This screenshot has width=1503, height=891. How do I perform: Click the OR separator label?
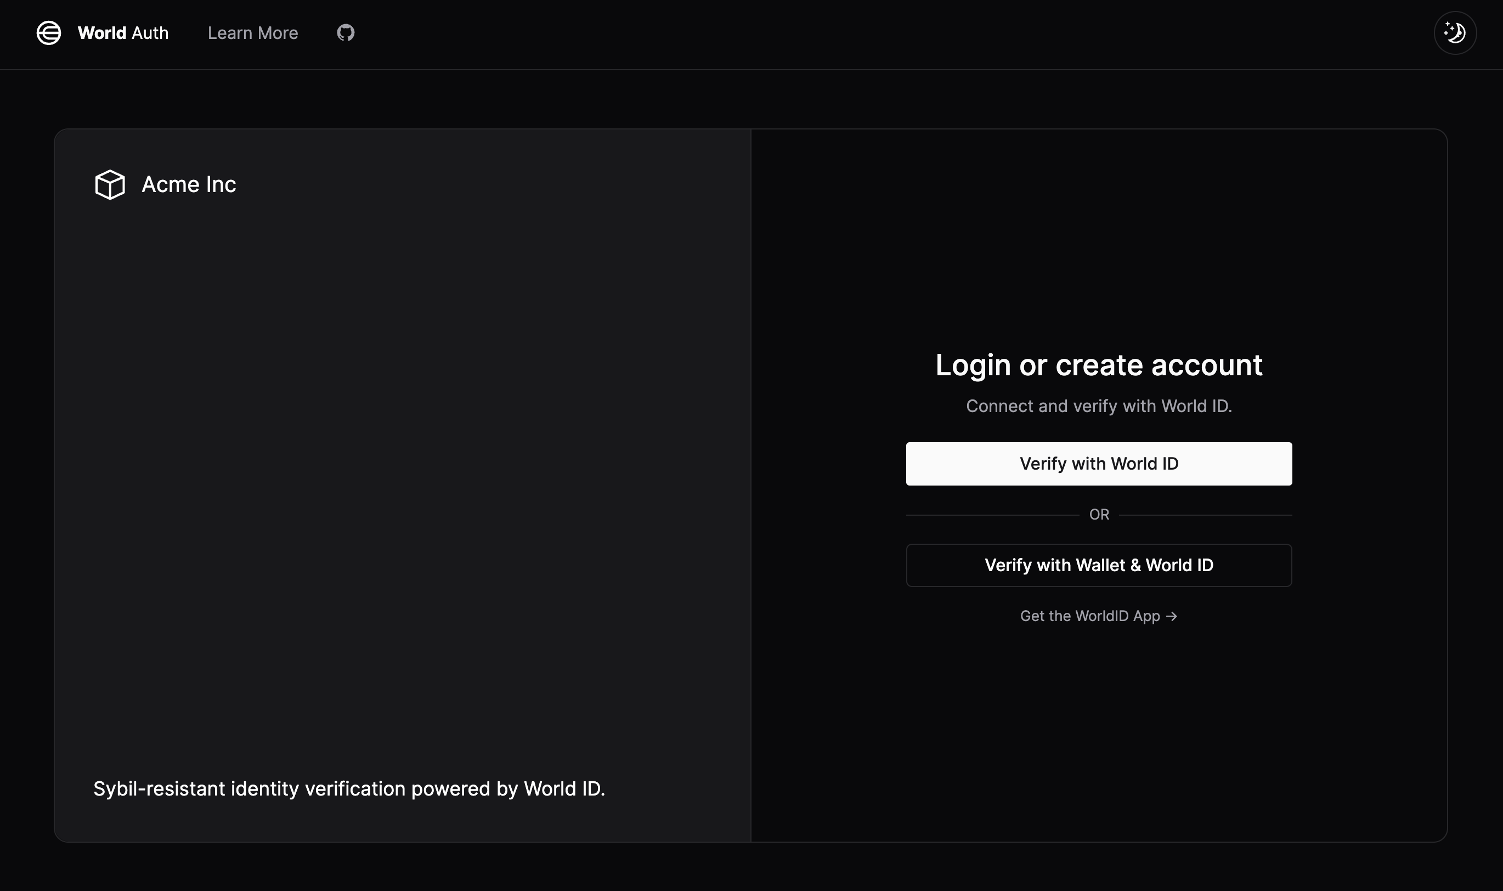[x=1098, y=515]
